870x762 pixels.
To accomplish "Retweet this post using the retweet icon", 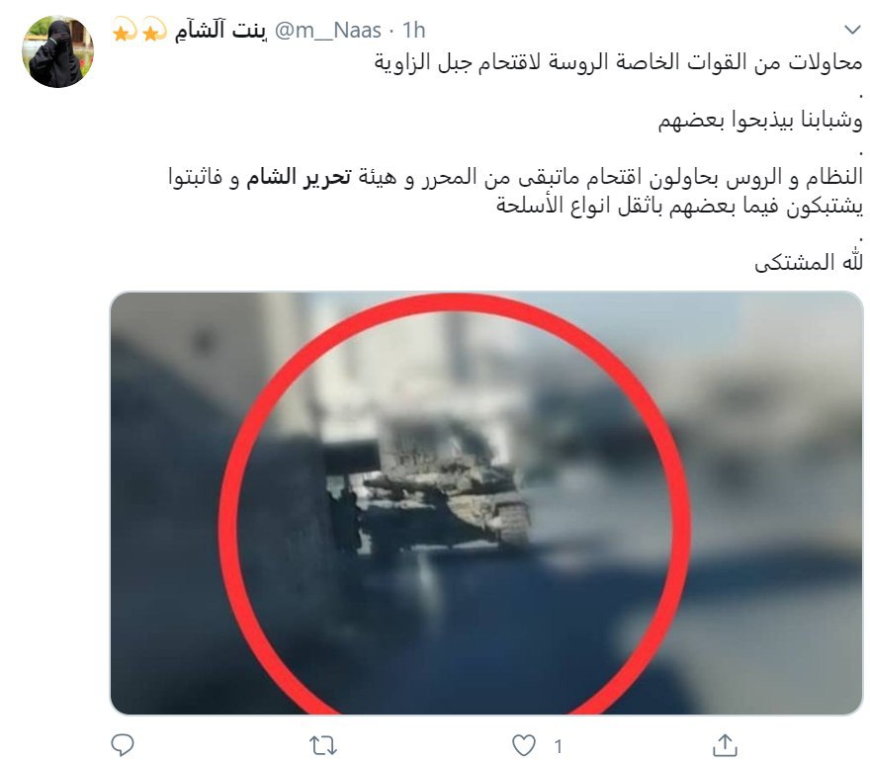I will [323, 745].
